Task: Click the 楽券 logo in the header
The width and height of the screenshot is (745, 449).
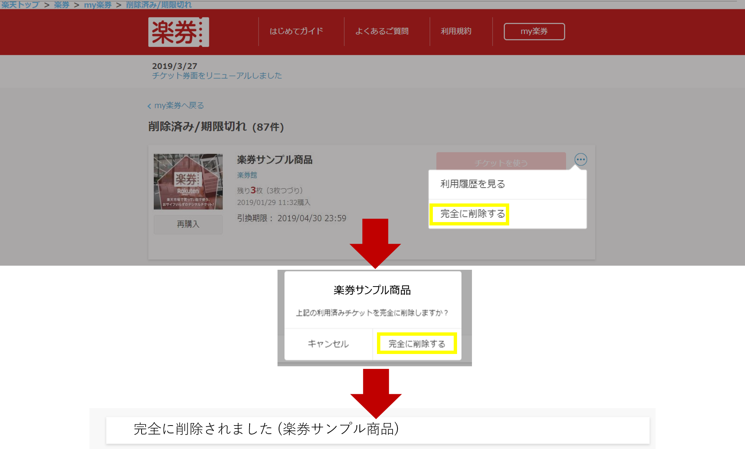Action: coord(178,32)
